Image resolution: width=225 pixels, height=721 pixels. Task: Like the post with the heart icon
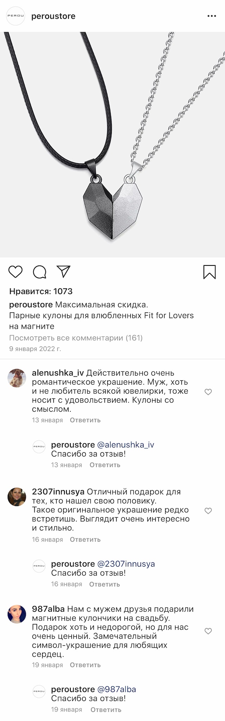pos(15,272)
